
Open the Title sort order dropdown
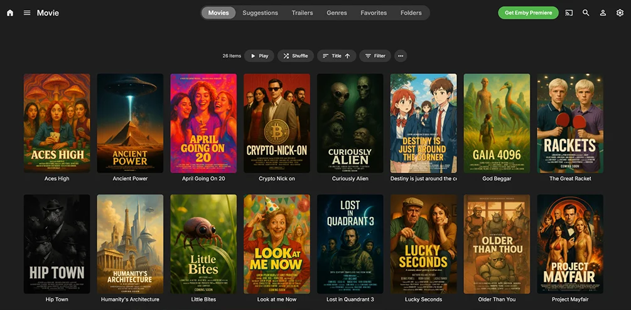coord(337,56)
